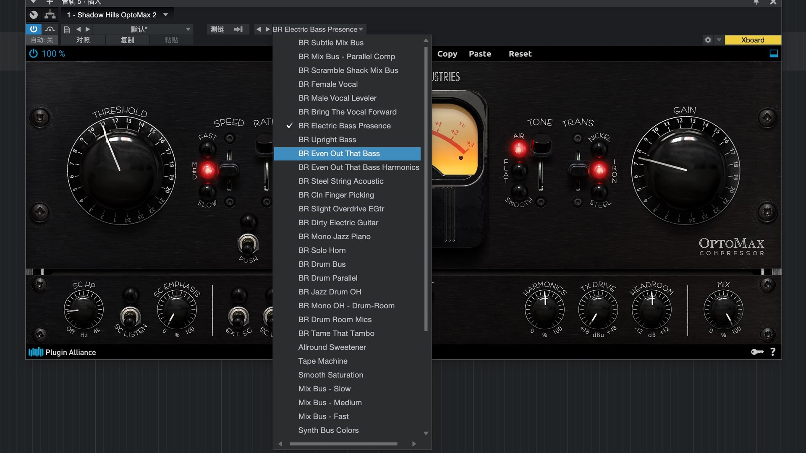Flip the SC LISTEN toggle switch
Image resolution: width=806 pixels, height=453 pixels.
(x=130, y=317)
